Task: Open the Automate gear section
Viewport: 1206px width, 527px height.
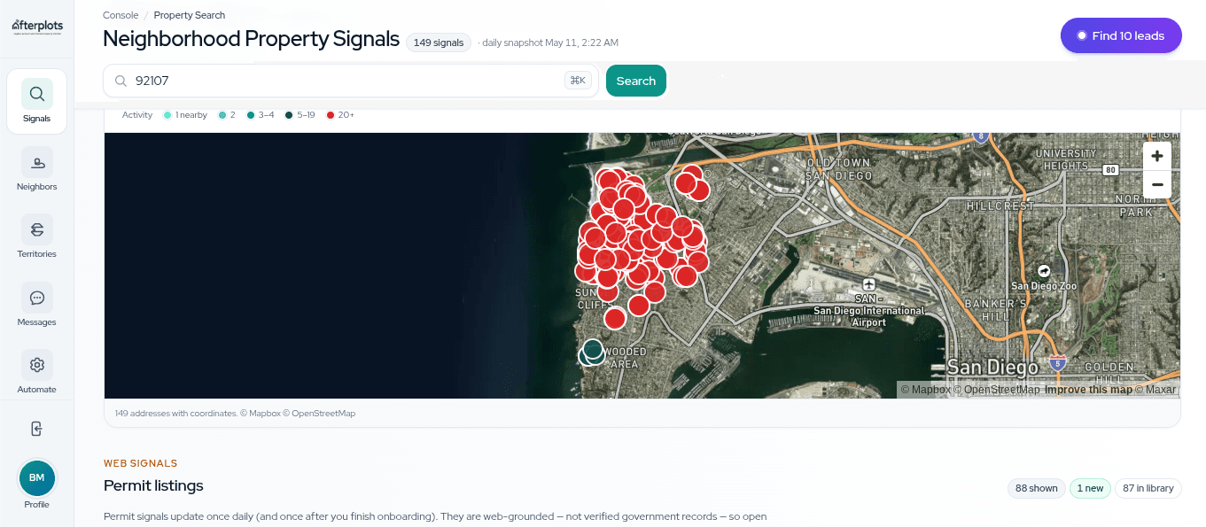Action: (36, 372)
